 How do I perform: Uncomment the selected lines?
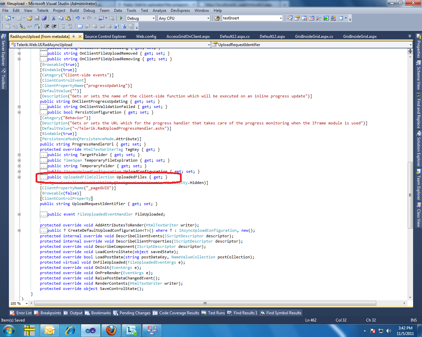pos(70,26)
